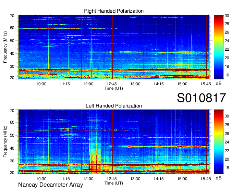The width and height of the screenshot is (233, 189).
Task: Click 20 MHz tick on lower plot axis
Action: pyautogui.click(x=12, y=173)
